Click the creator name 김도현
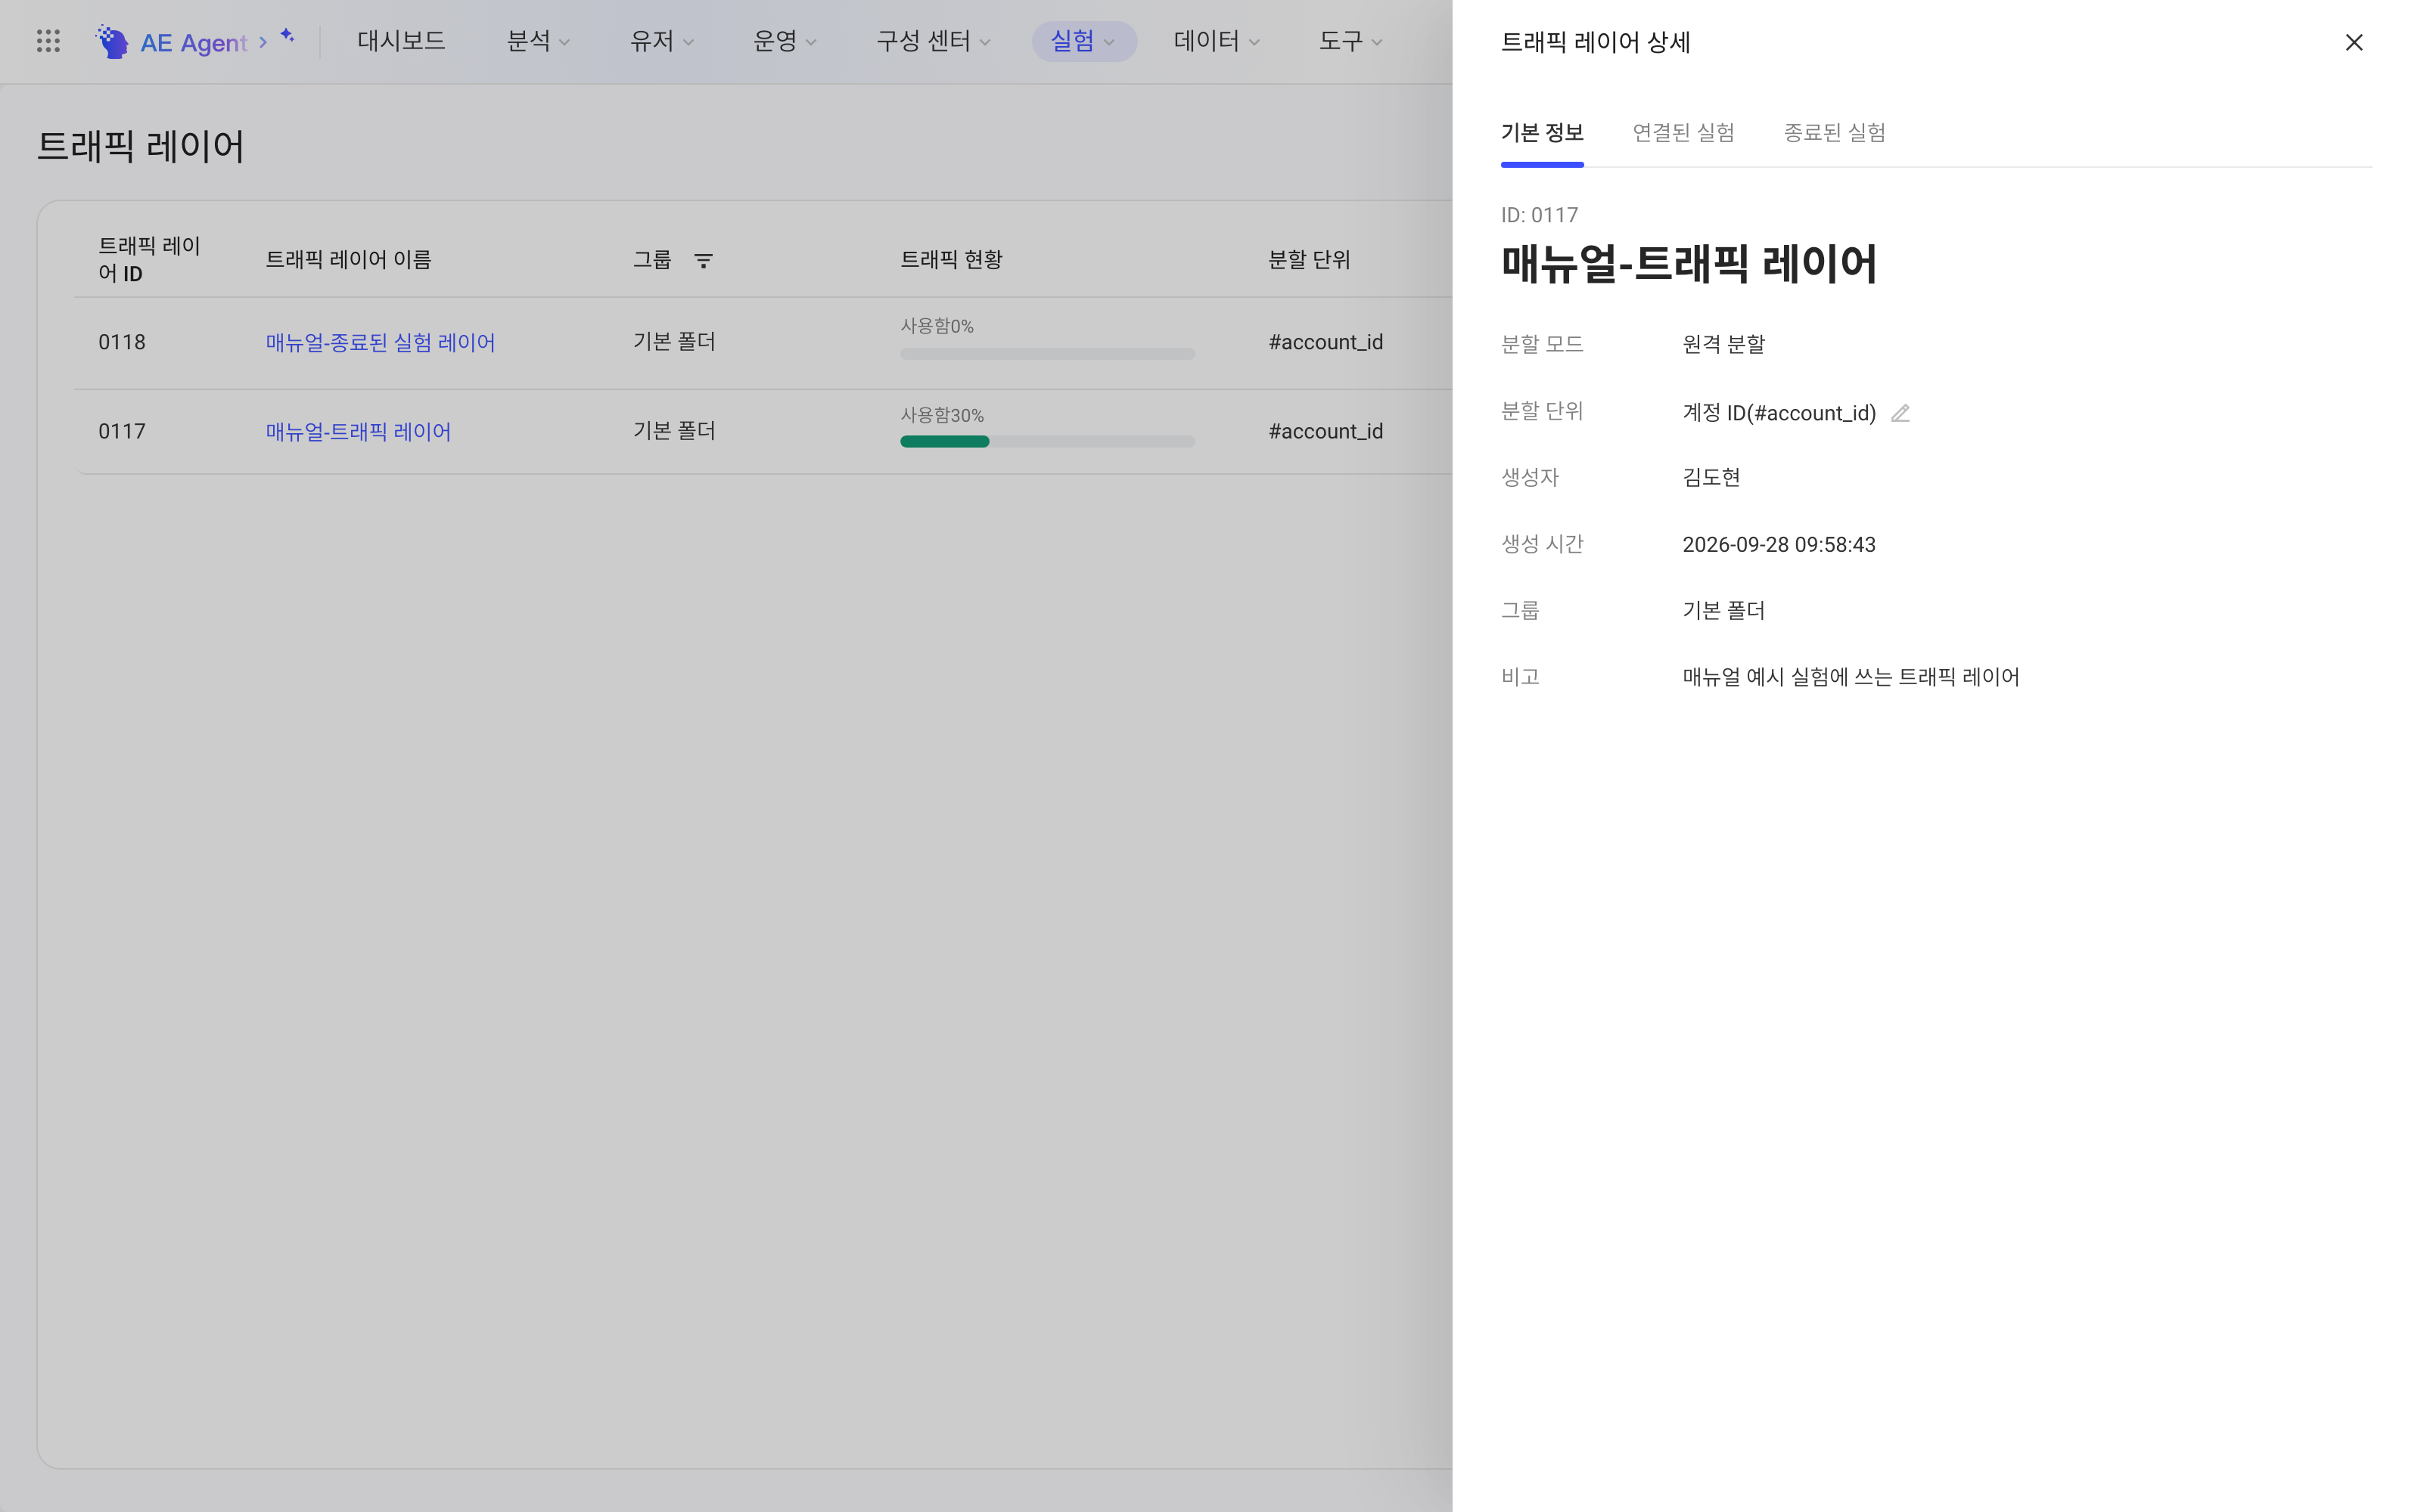 [x=1711, y=477]
